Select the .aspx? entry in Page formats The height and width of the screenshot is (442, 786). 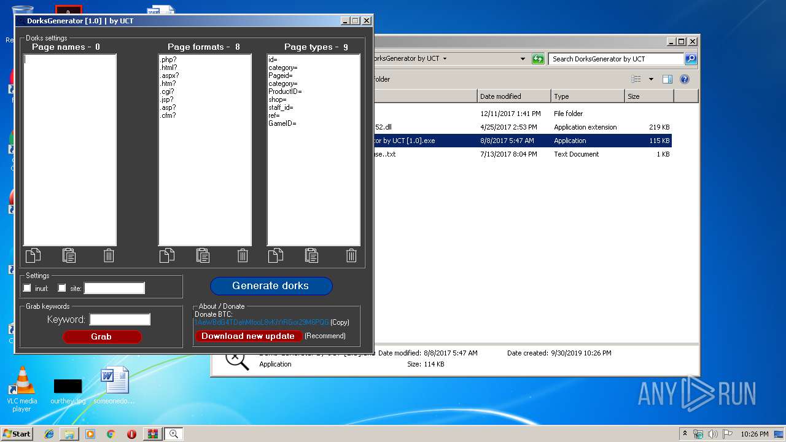(169, 76)
